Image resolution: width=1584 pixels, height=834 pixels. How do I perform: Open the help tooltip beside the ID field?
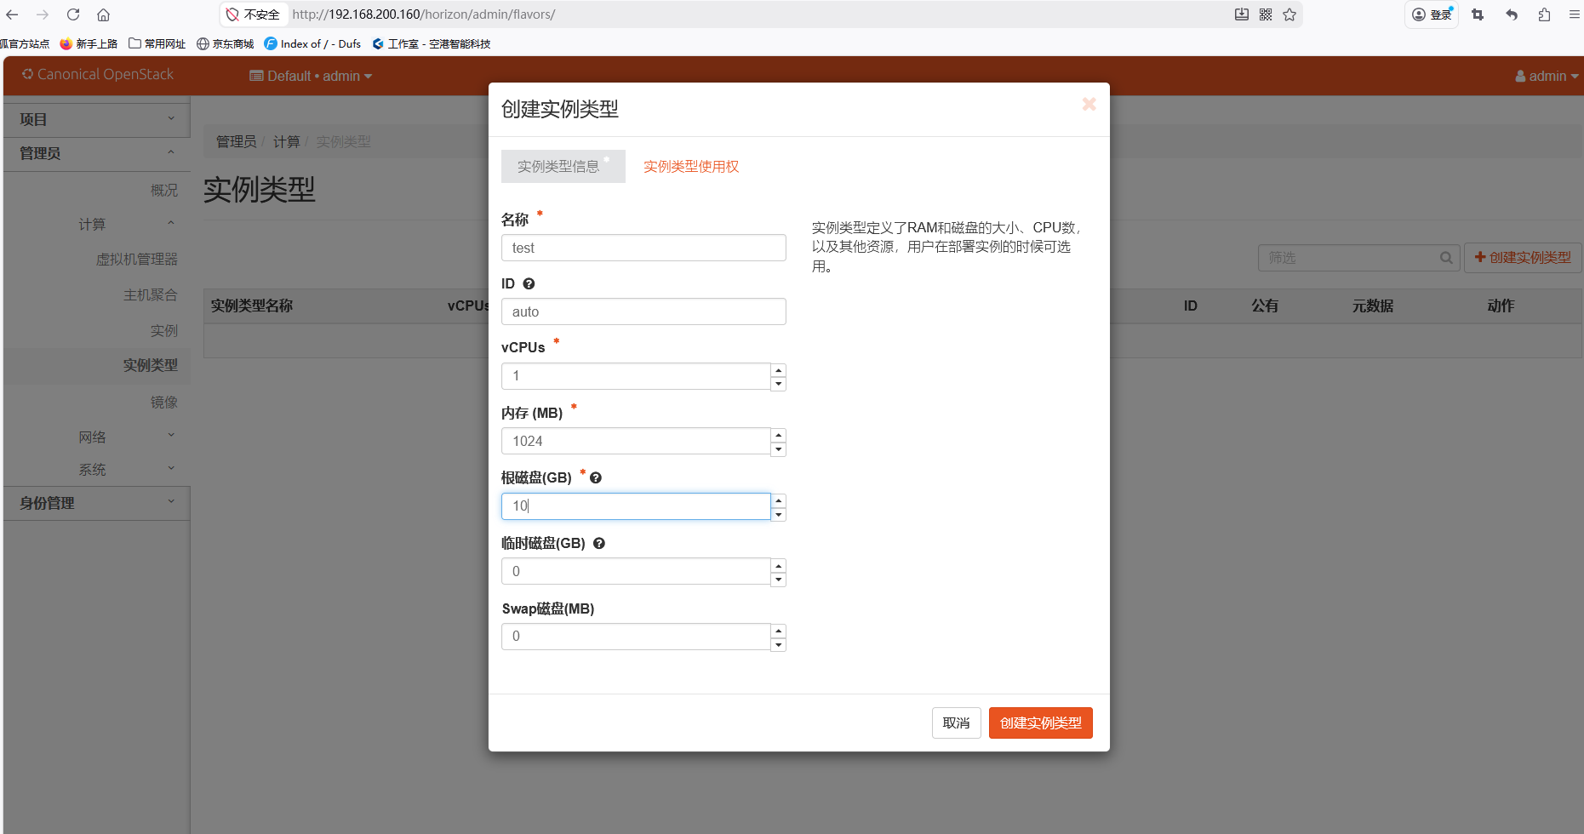[529, 283]
